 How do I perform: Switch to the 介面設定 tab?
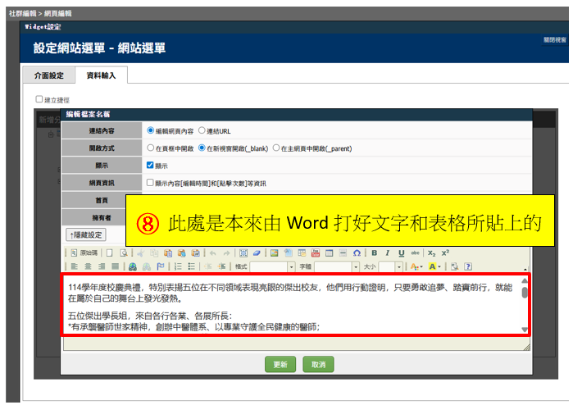[x=48, y=75]
